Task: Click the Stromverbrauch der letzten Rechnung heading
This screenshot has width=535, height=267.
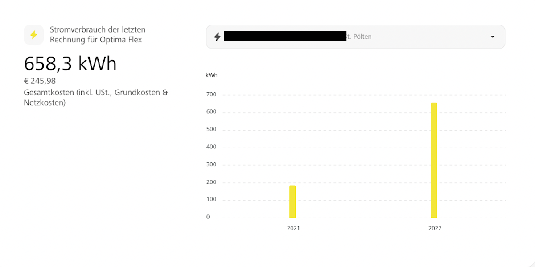Action: pos(98,35)
